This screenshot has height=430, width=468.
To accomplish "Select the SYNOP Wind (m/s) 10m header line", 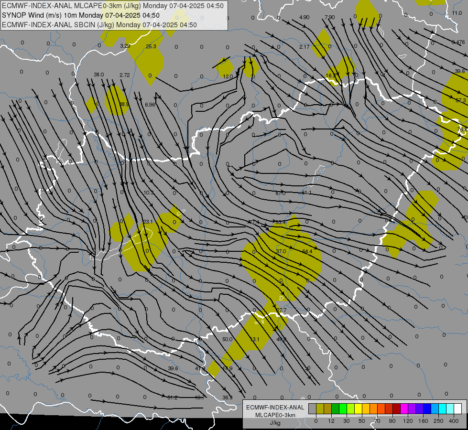I will 81,15.
